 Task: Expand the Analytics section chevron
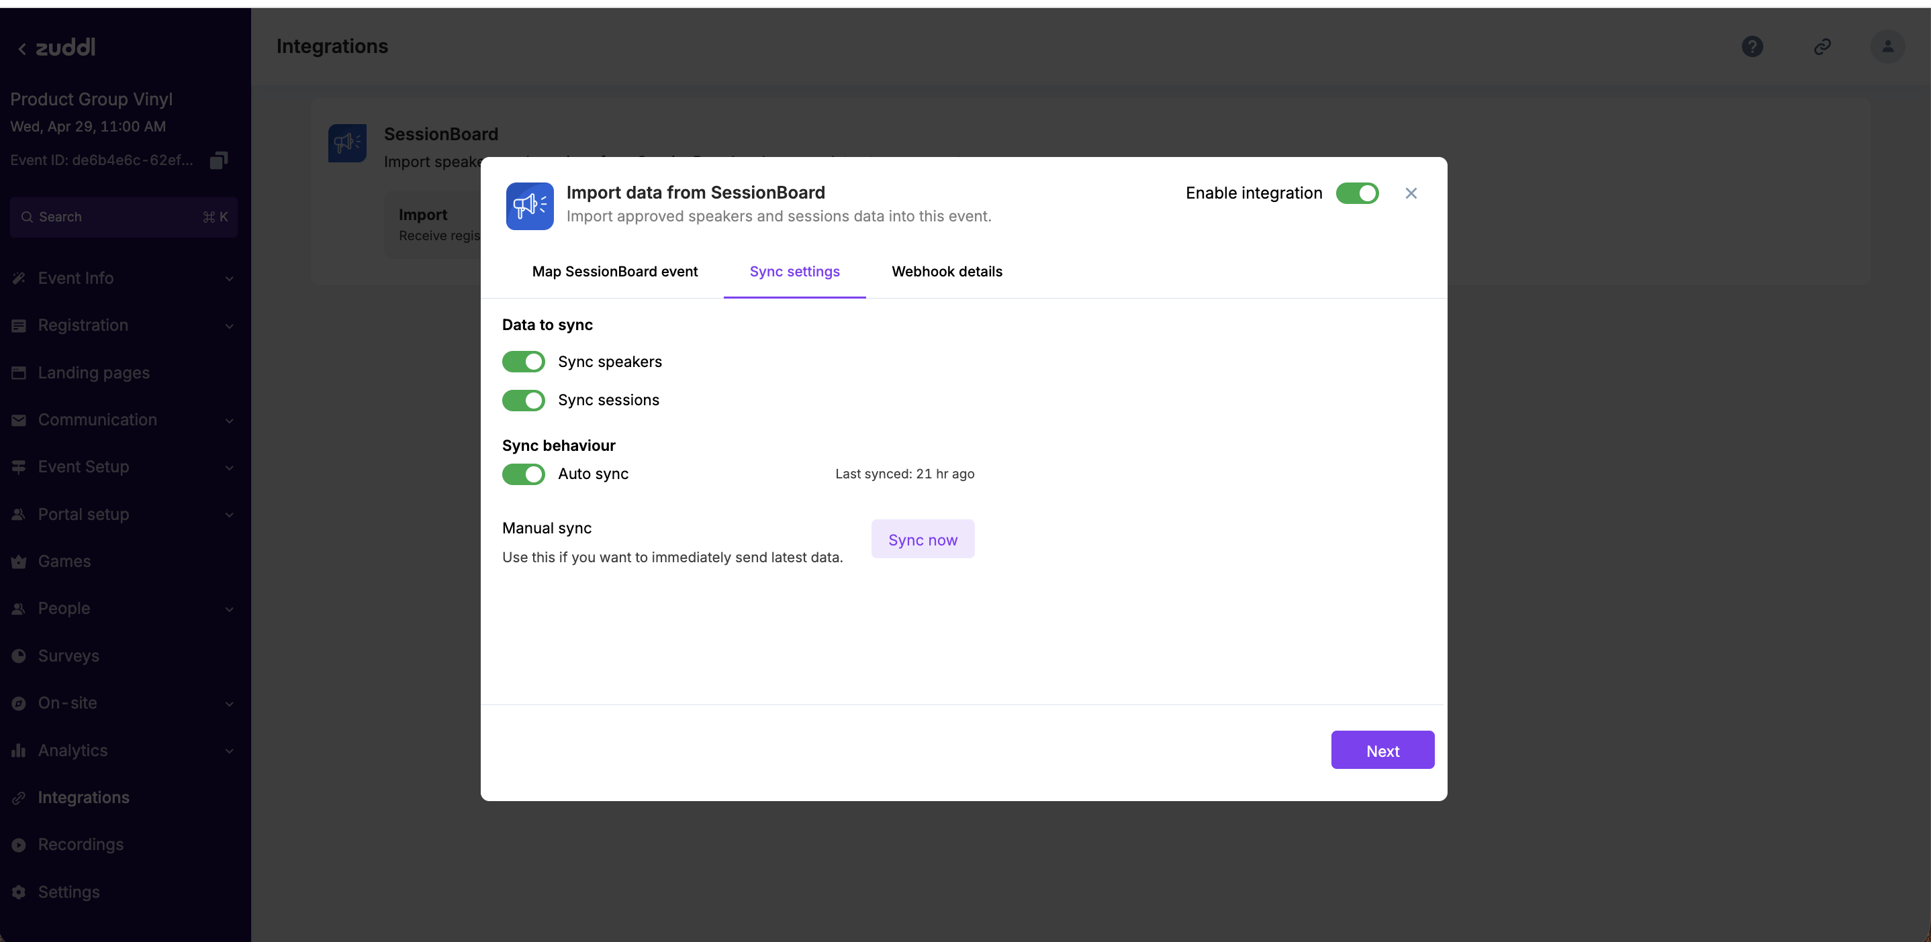[x=230, y=751]
